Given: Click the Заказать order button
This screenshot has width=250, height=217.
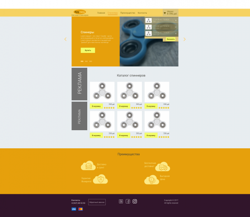Looking at the screenshot, I should [170, 39].
